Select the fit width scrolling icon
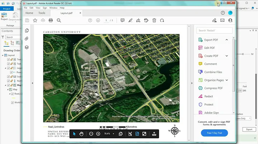The width and height of the screenshot is (258, 144). [x=130, y=134]
